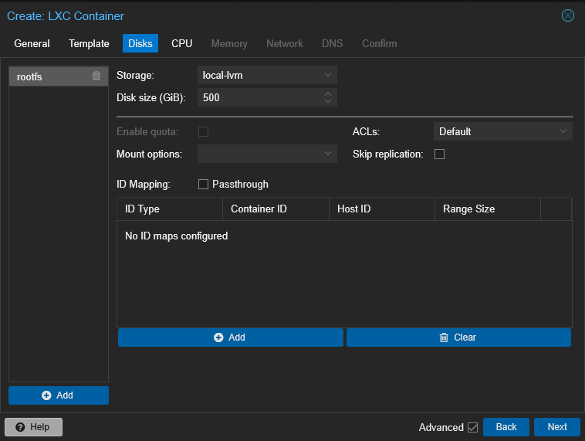Sort by ID Type column header

(x=170, y=209)
